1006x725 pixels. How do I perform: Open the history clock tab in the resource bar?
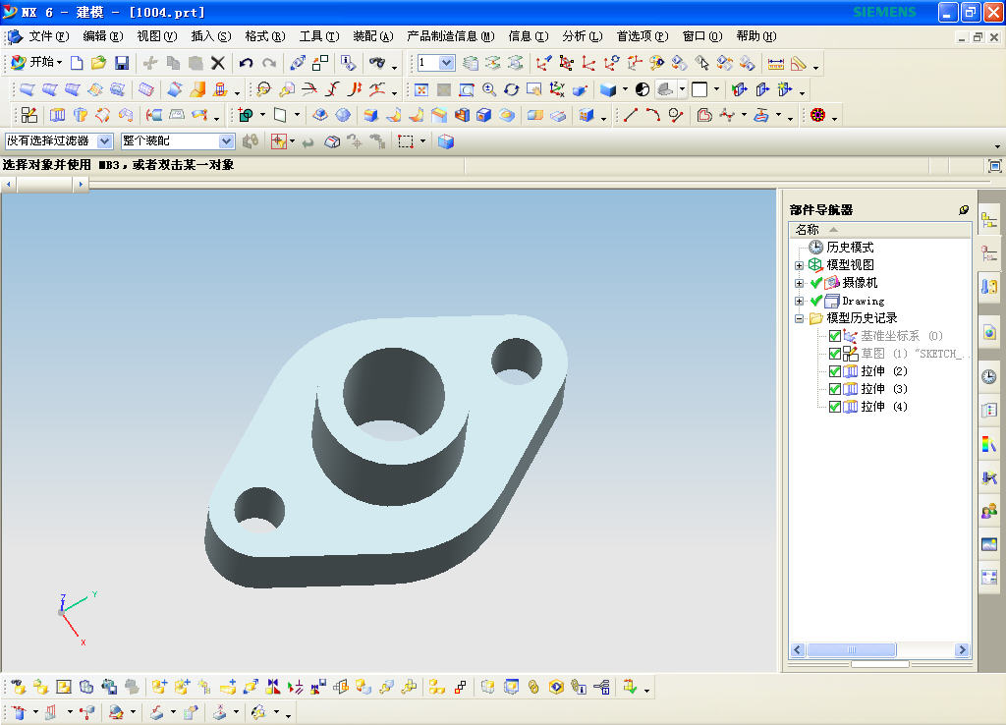[988, 376]
